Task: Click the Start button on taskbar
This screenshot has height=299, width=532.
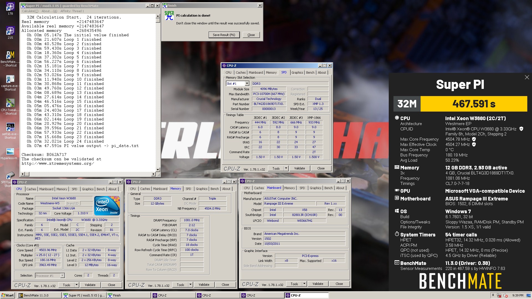Action: pyautogui.click(x=7, y=295)
